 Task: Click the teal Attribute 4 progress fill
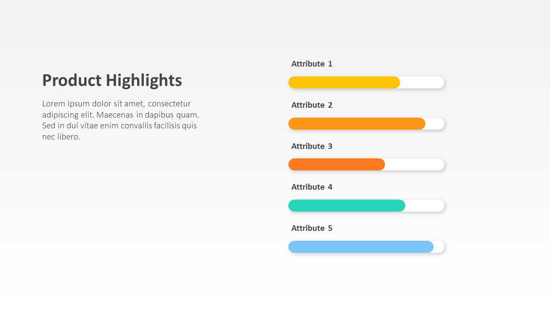point(346,206)
